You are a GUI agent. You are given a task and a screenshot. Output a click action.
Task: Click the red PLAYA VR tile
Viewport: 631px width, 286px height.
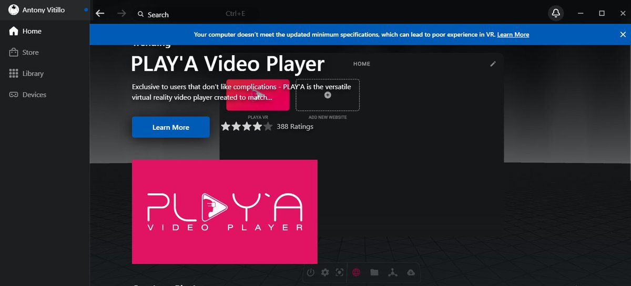click(x=258, y=95)
